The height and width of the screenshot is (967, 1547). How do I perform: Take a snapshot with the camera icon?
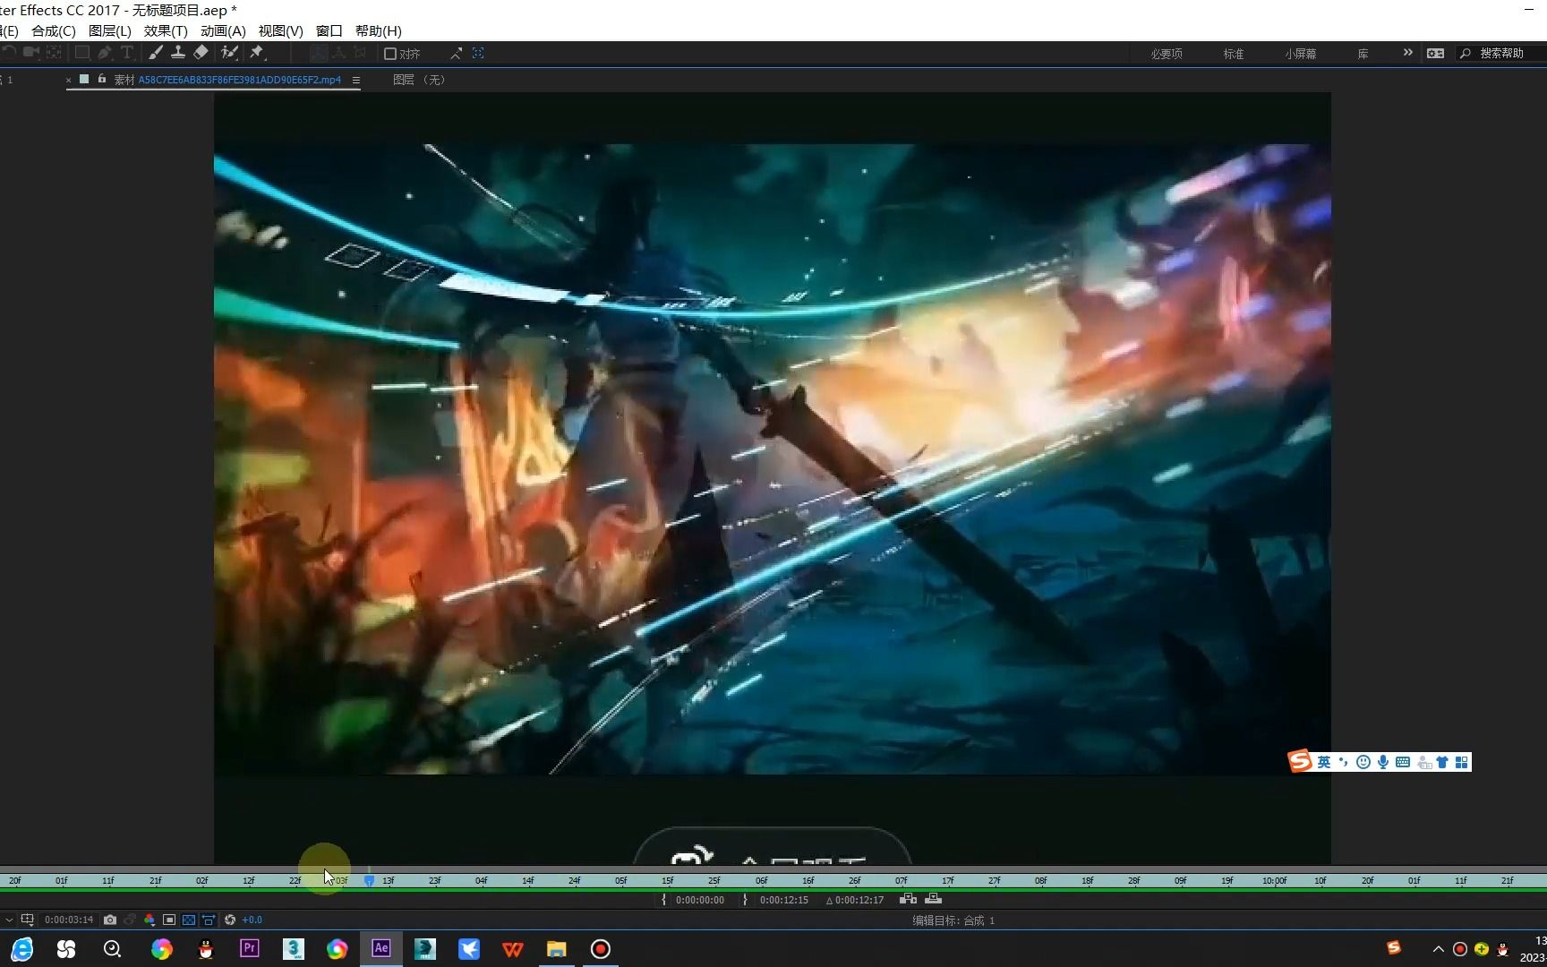(109, 920)
